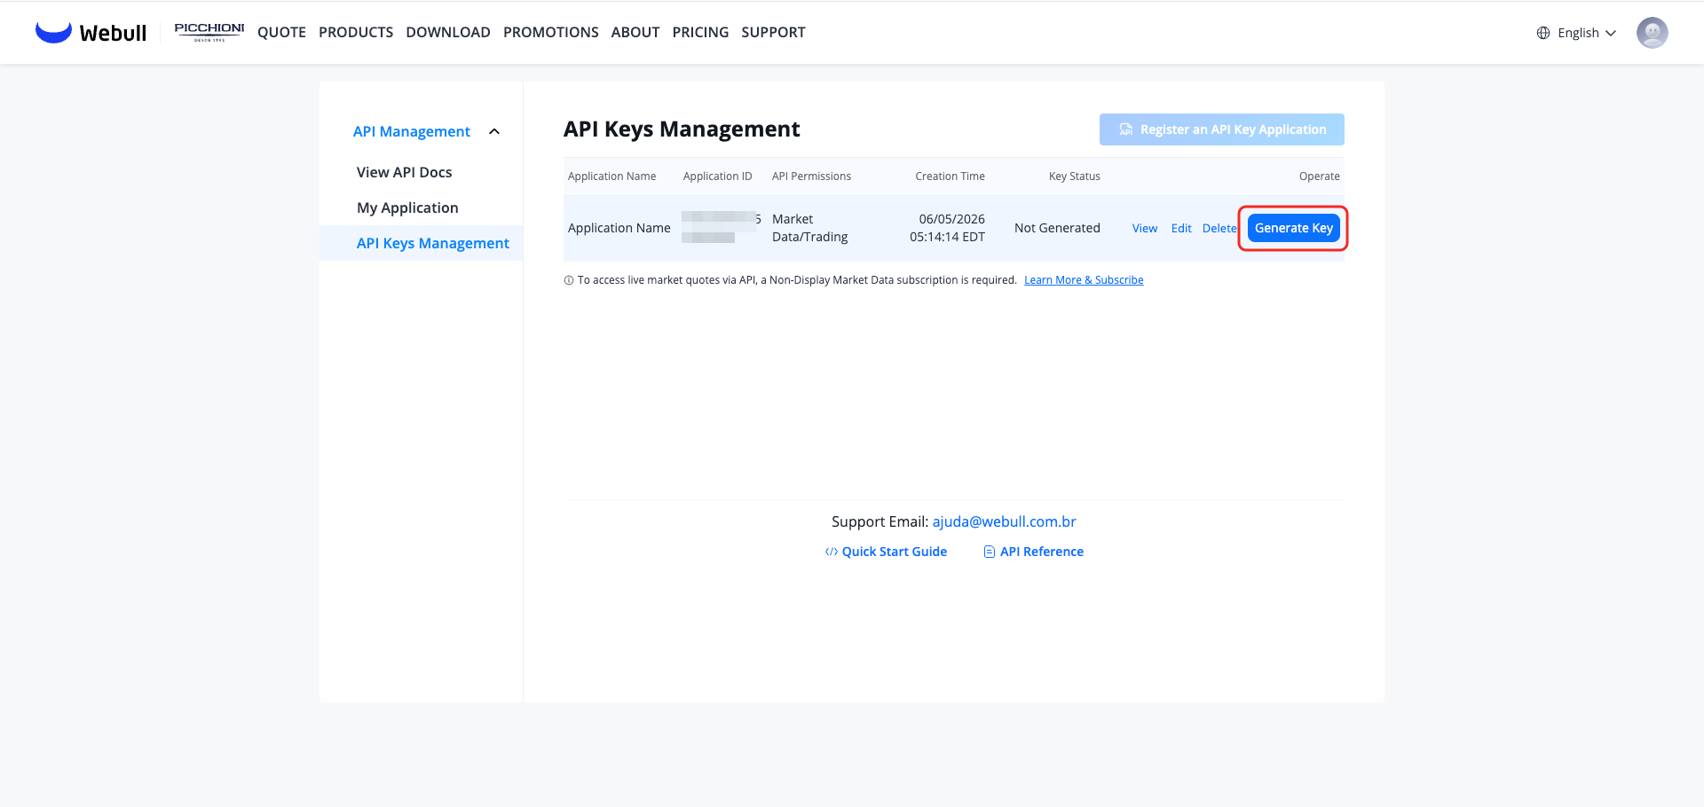1704x807 pixels.
Task: Open the Quick Start Guide link
Action: coord(895,552)
